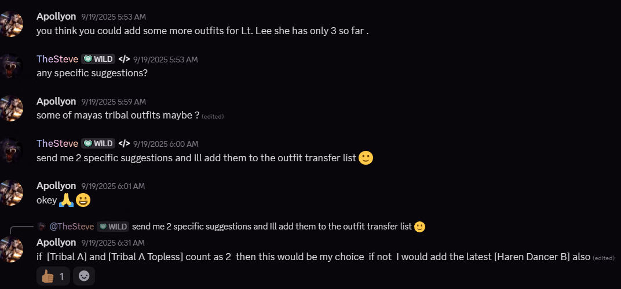
Task: Click the WILD server tag on TheSteve's 5:53 AM message
Action: 98,59
